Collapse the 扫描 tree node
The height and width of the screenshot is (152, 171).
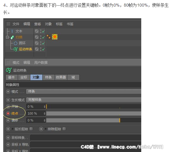(7, 37)
